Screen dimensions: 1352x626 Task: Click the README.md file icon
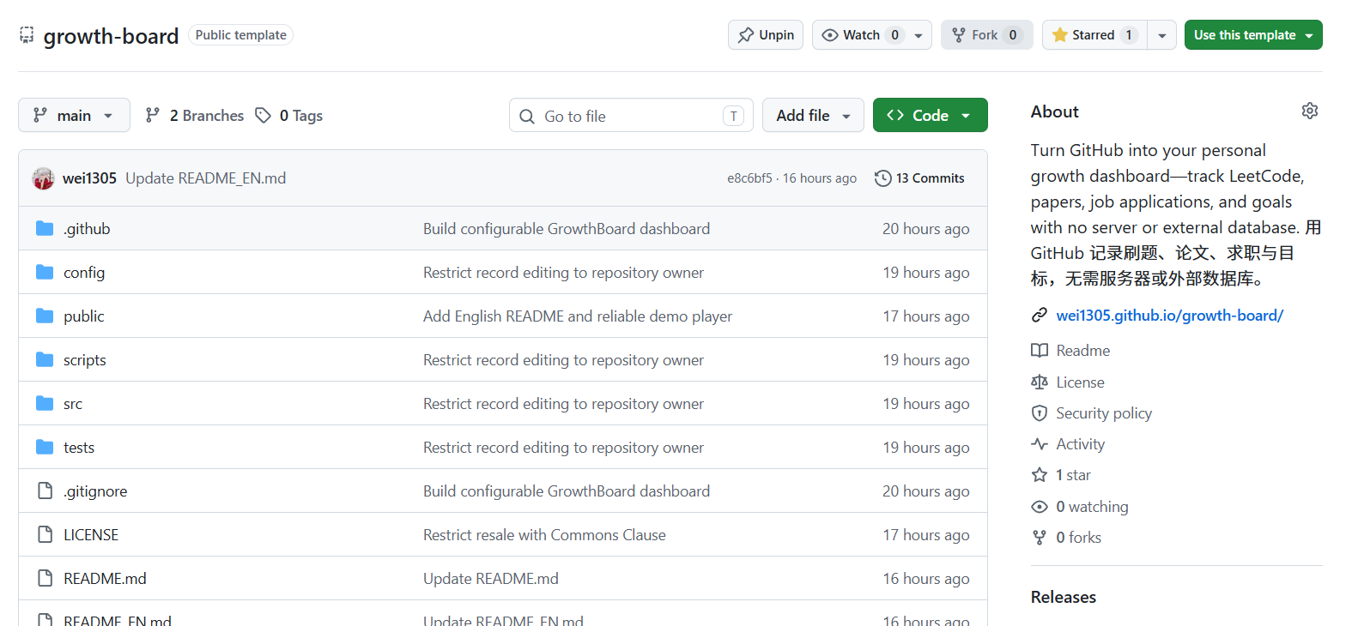45,578
